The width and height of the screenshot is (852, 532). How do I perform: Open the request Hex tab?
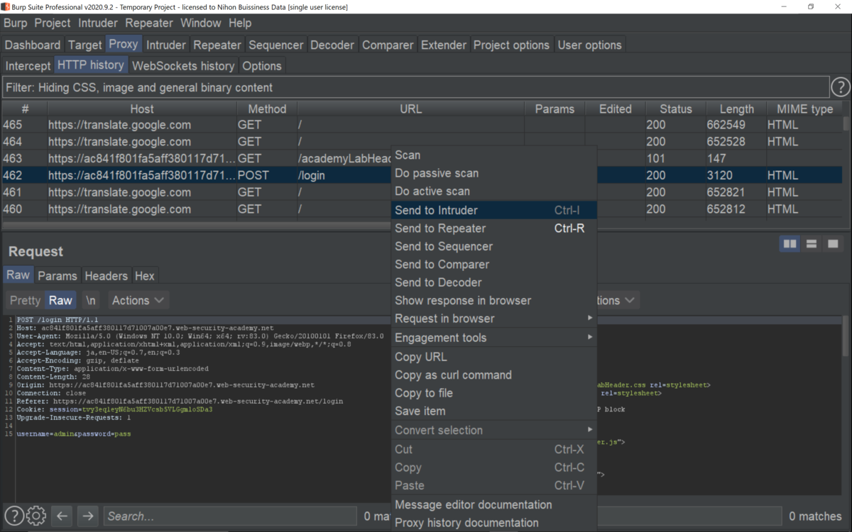[x=145, y=276]
